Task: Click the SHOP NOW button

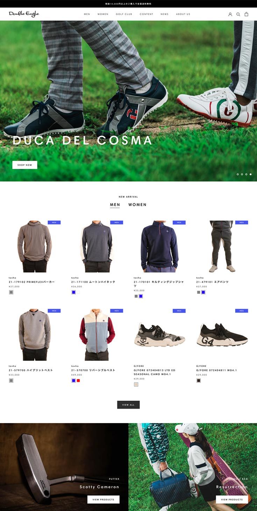Action: 24,165
